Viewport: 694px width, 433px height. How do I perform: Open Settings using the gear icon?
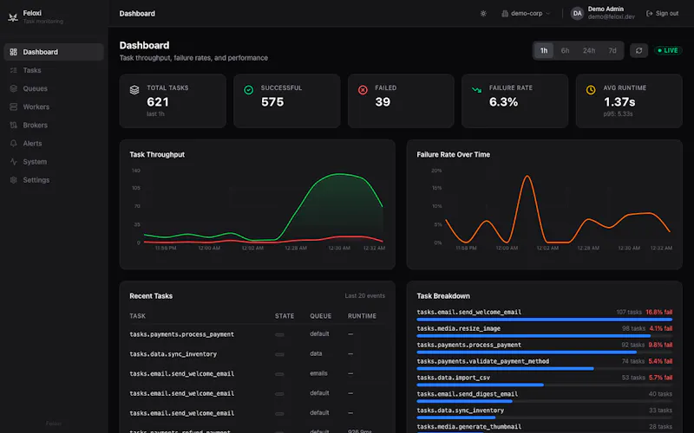click(x=14, y=180)
